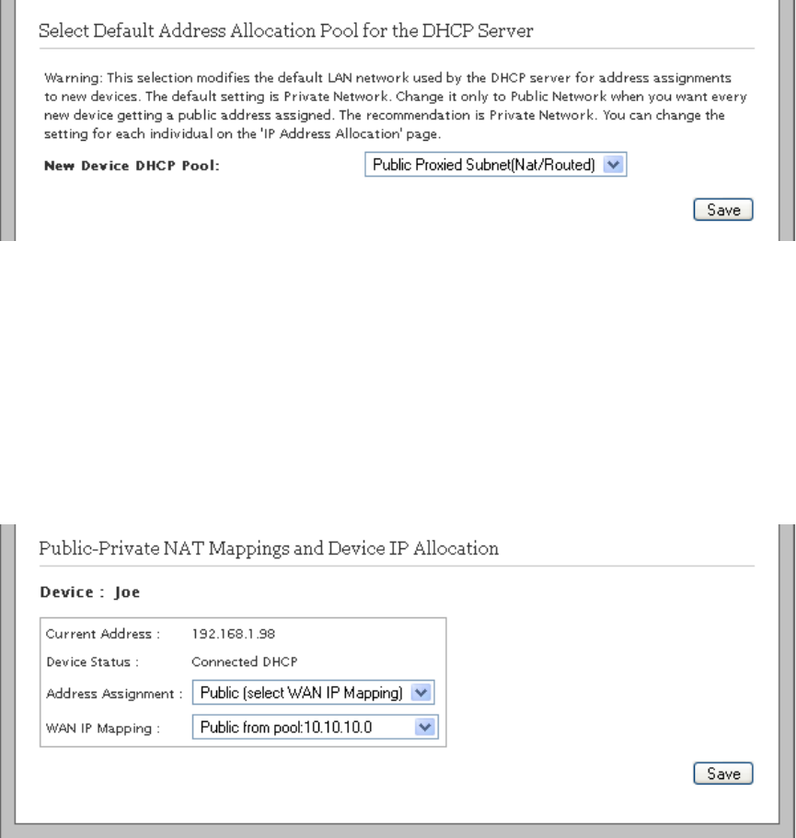The width and height of the screenshot is (796, 838).
Task: Save the NAT mapping for device Joe
Action: (x=722, y=774)
